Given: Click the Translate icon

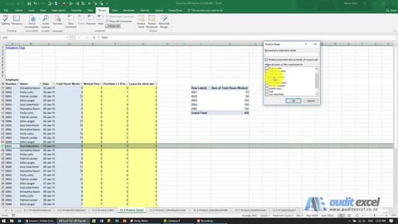Looking at the screenshot, I should coord(58,21).
